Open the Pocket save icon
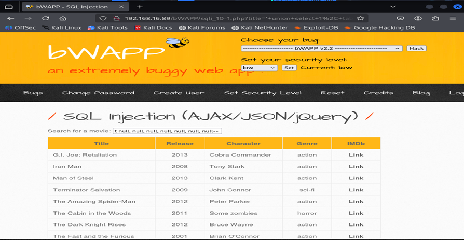Viewport: 464px width, 240px height. pos(400,18)
